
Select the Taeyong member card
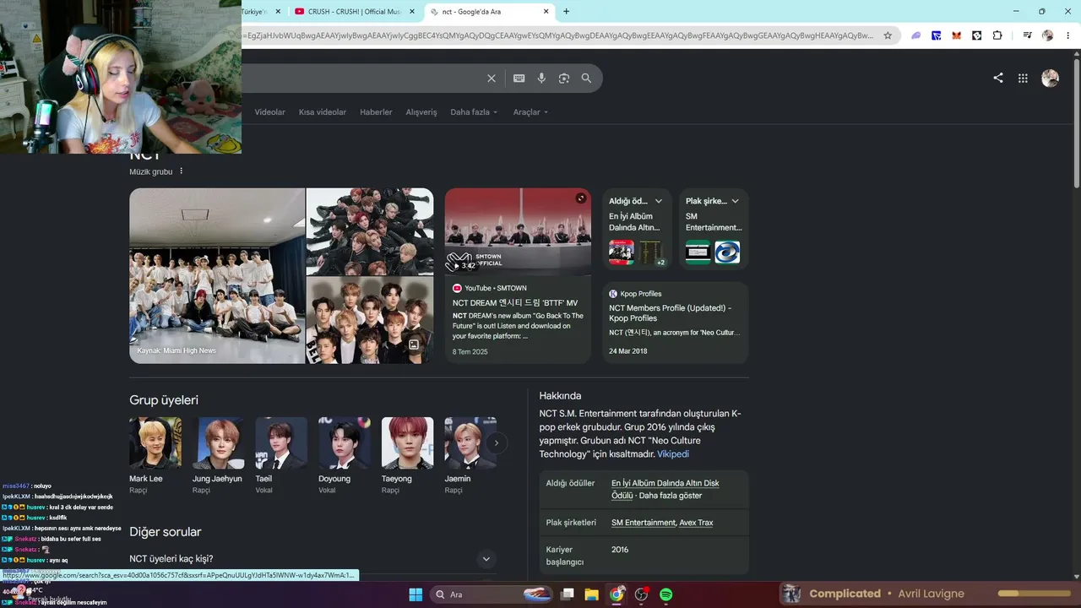click(407, 454)
